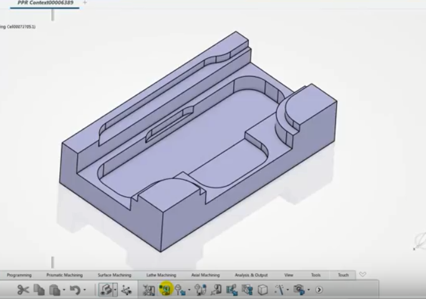Image resolution: width=426 pixels, height=299 pixels.
Task: Open the Analysis & Output tab
Action: click(251, 275)
